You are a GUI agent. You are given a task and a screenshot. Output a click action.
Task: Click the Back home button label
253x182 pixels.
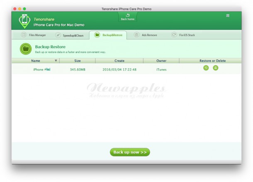click(x=128, y=19)
